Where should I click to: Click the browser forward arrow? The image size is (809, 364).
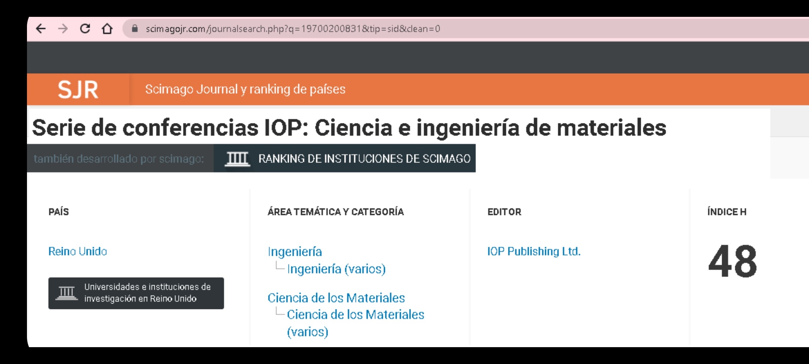point(63,29)
